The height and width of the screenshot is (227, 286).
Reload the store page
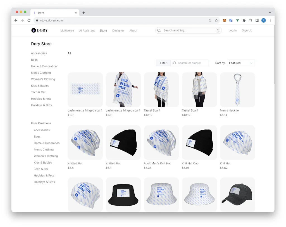[x=29, y=21]
